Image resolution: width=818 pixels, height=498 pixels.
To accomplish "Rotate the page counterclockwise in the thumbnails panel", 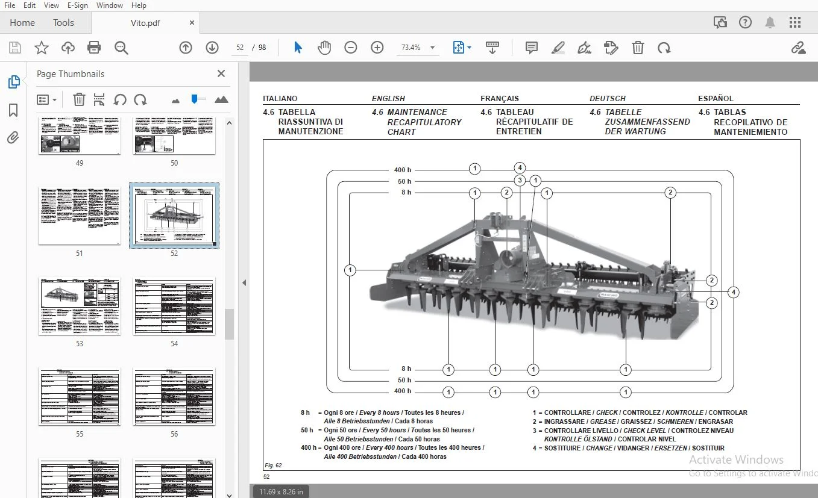I will click(x=120, y=99).
